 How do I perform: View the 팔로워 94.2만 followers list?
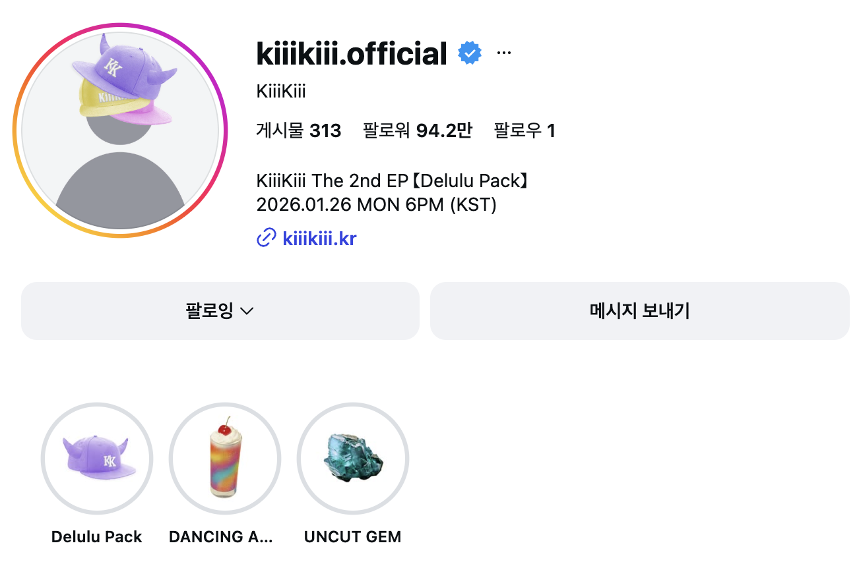click(x=418, y=130)
